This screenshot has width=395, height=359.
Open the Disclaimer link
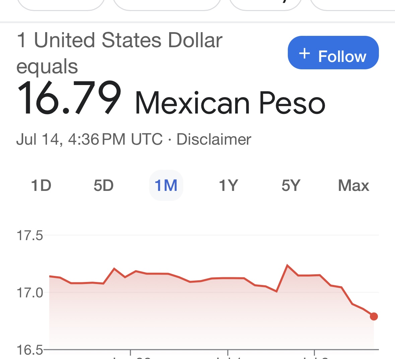click(x=214, y=139)
